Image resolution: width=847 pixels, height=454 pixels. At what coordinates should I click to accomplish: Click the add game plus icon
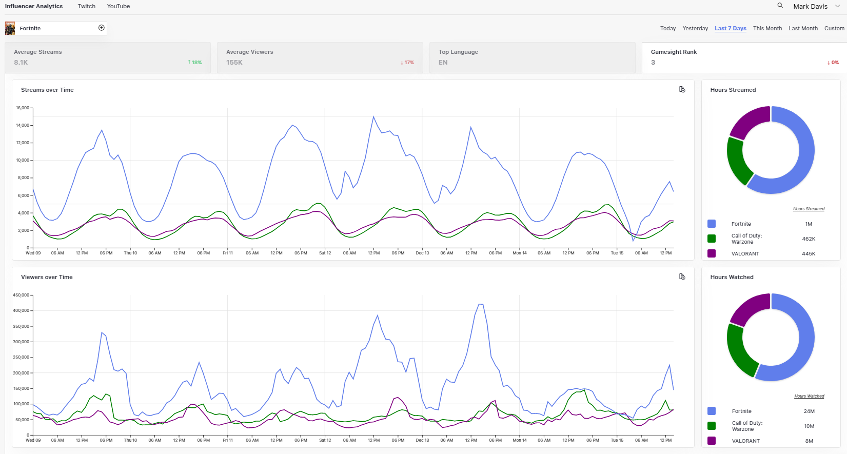102,28
